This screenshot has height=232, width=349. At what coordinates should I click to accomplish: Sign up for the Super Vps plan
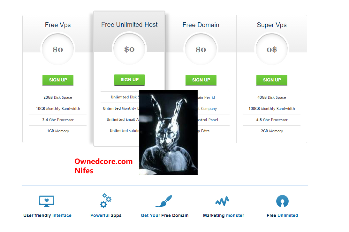pos(272,80)
